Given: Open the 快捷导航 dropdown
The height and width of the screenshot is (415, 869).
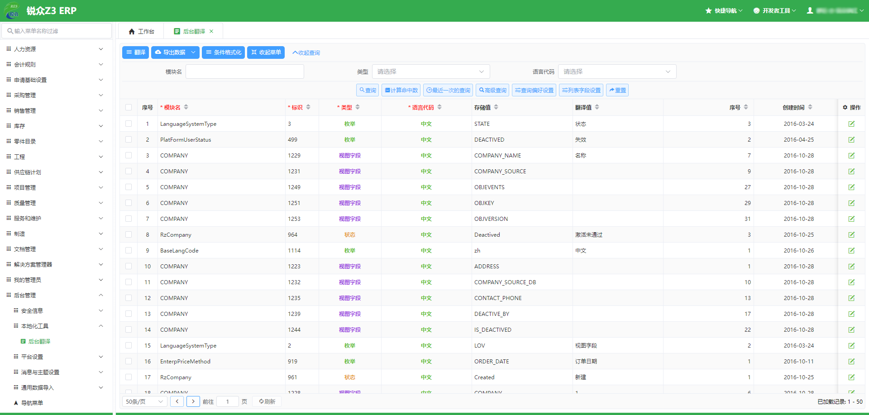Looking at the screenshot, I should click(x=724, y=10).
